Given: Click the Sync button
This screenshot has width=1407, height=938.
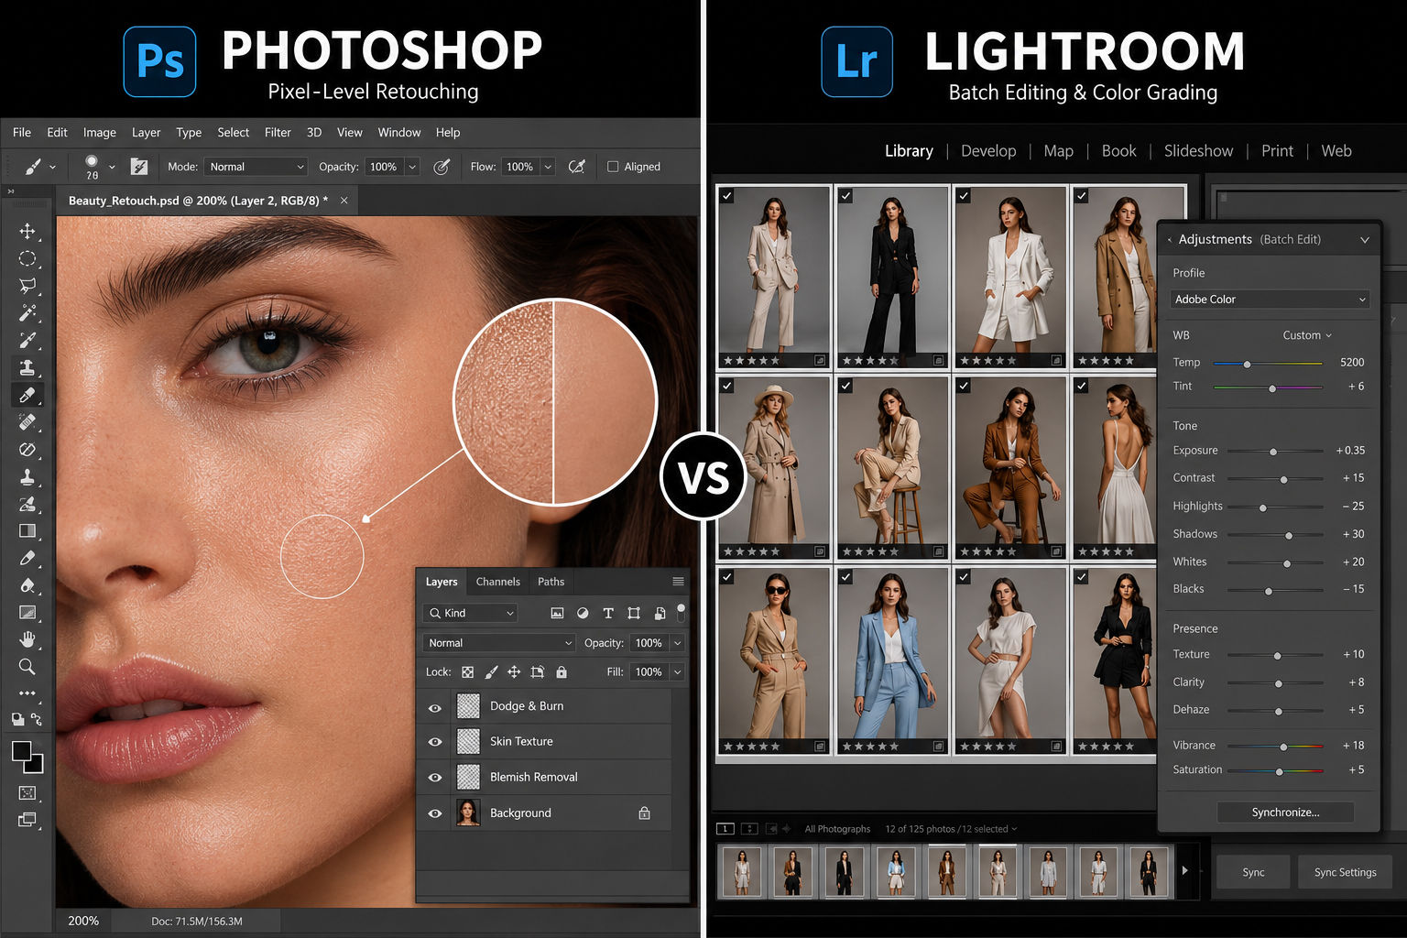Looking at the screenshot, I should 1253,872.
